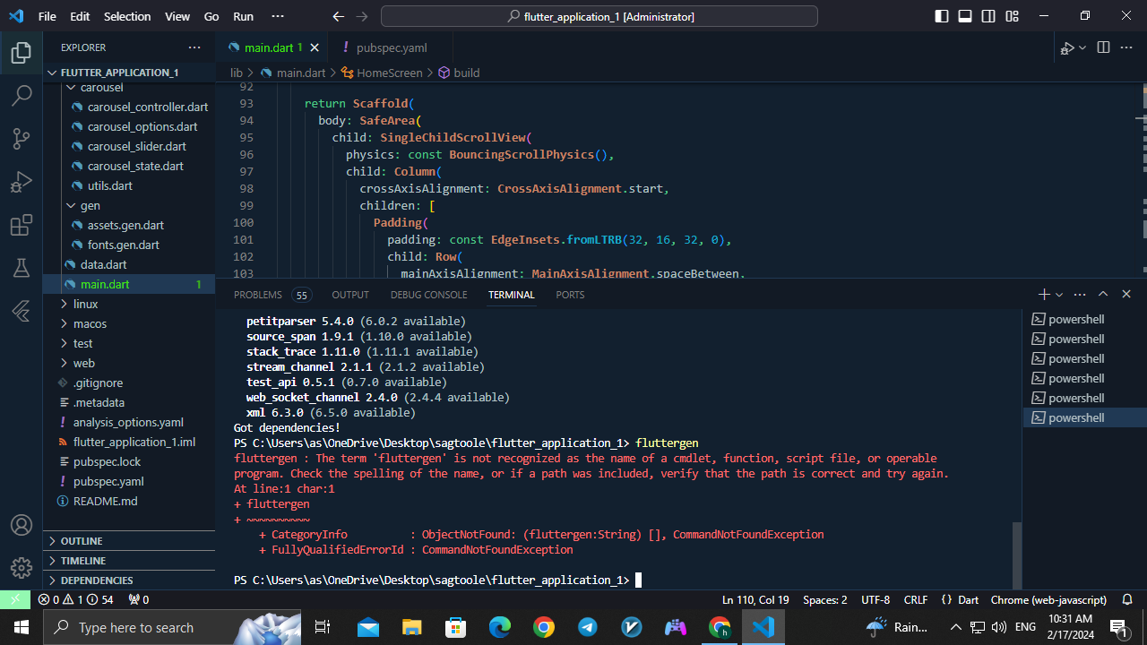Expand the OUTLINE section

(129, 541)
